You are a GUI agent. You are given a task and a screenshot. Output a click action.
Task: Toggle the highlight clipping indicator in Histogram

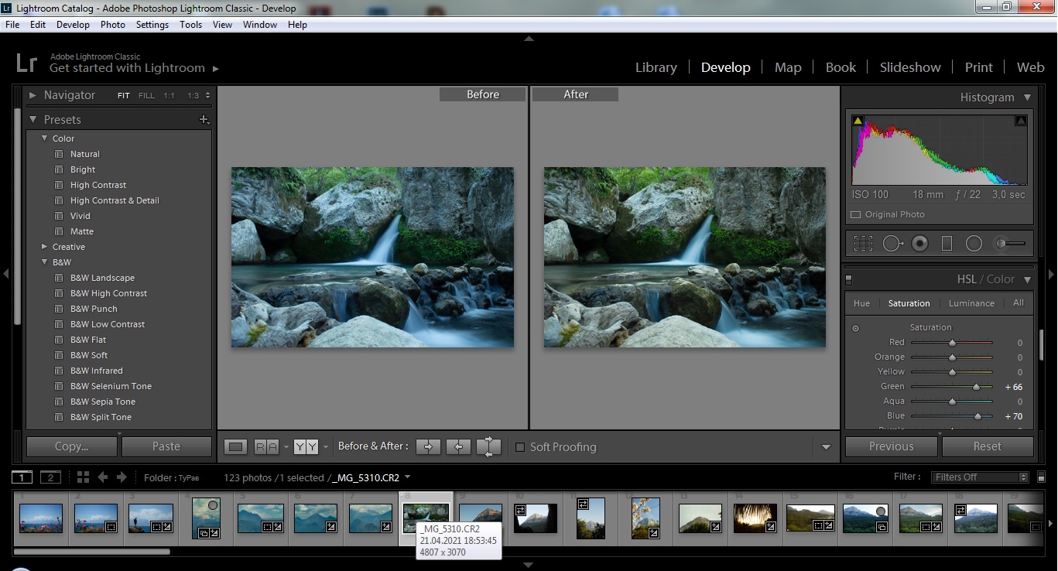[x=1021, y=121]
